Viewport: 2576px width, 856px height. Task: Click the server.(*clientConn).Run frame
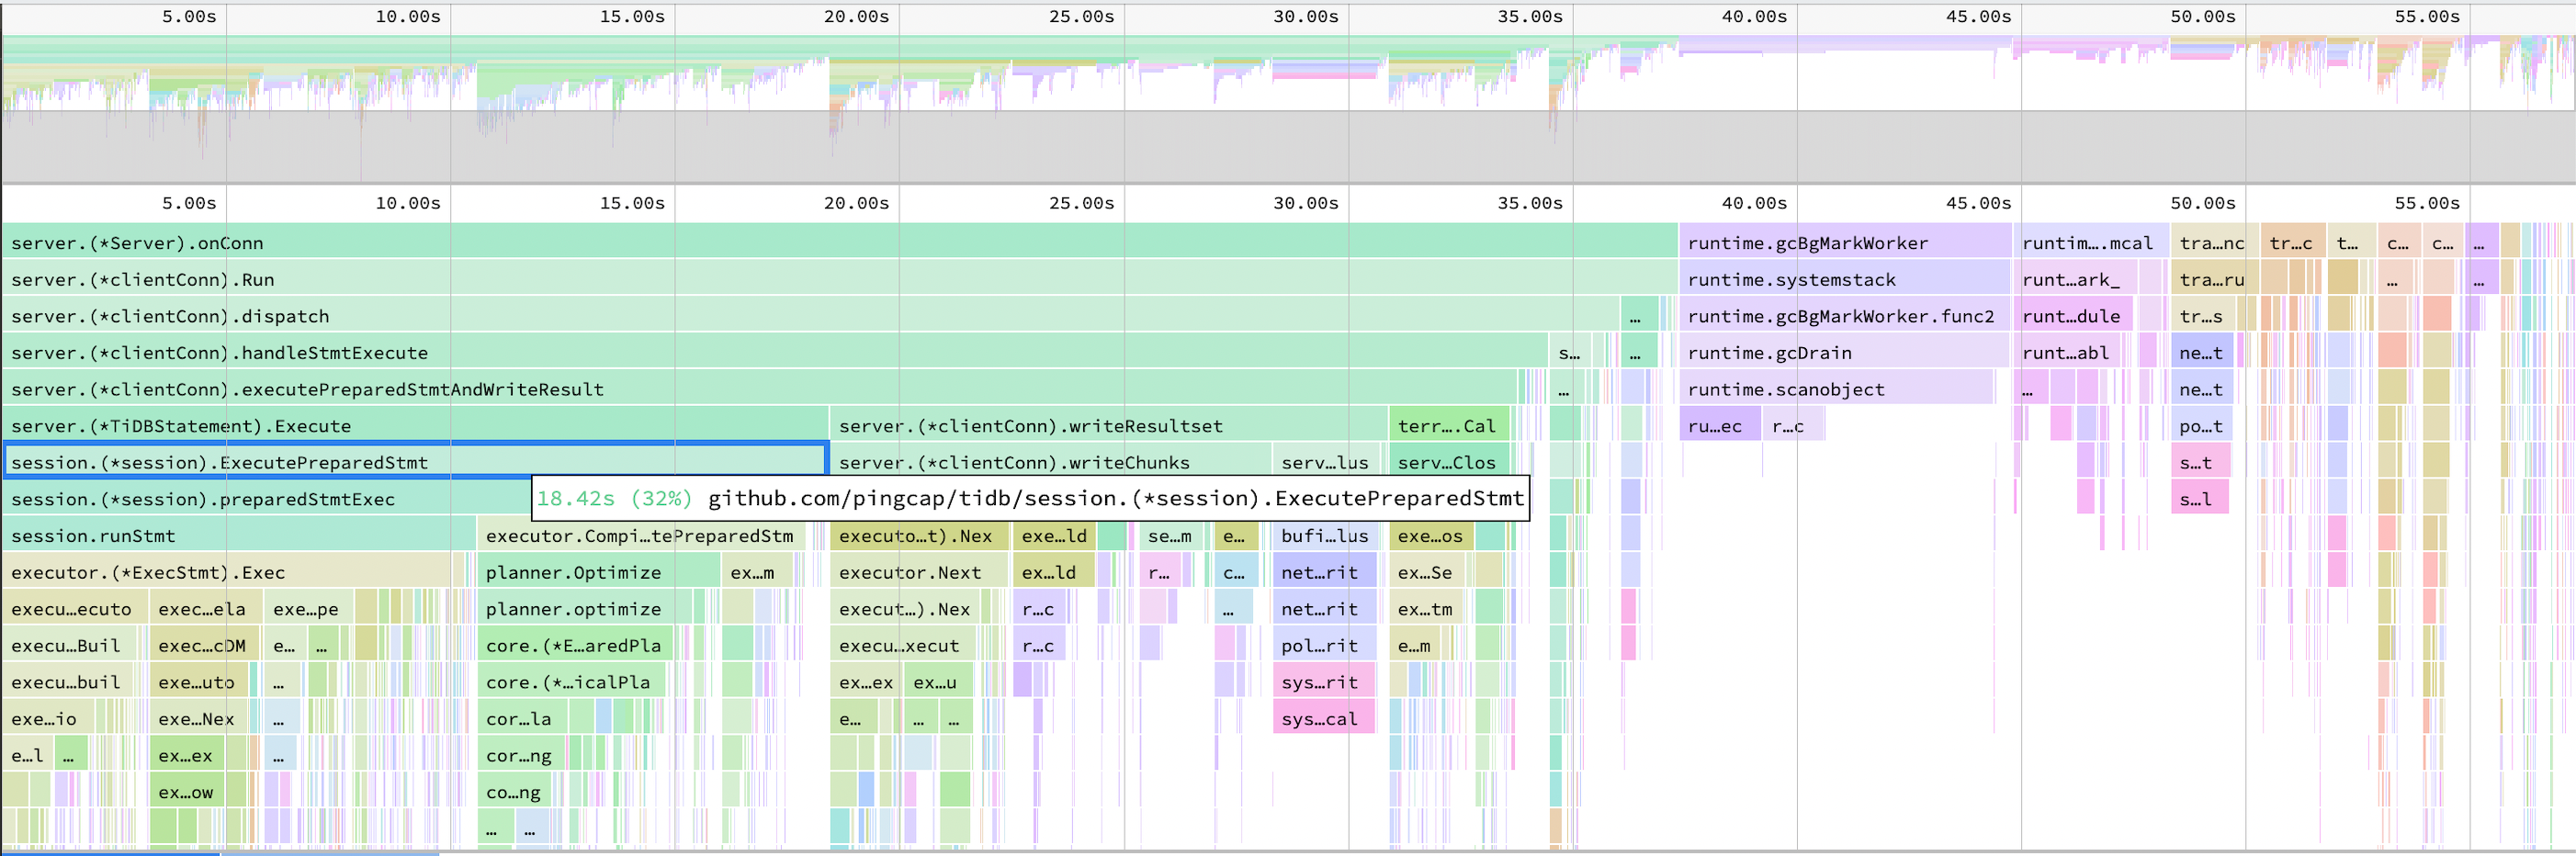coord(400,279)
